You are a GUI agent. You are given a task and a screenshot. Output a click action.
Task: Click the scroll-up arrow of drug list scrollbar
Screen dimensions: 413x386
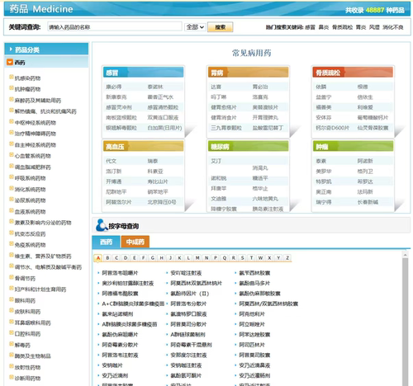pyautogui.click(x=405, y=255)
